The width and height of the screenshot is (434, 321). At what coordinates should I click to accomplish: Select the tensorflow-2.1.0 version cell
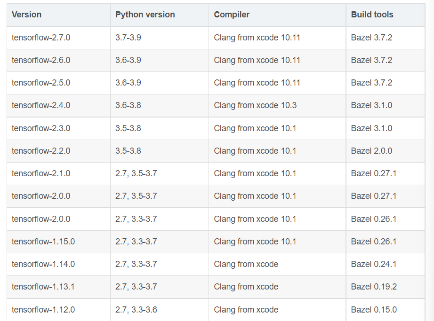point(41,173)
